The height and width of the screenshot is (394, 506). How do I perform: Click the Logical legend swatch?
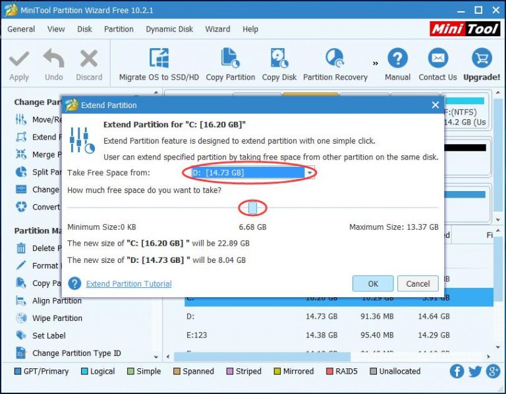coord(84,372)
